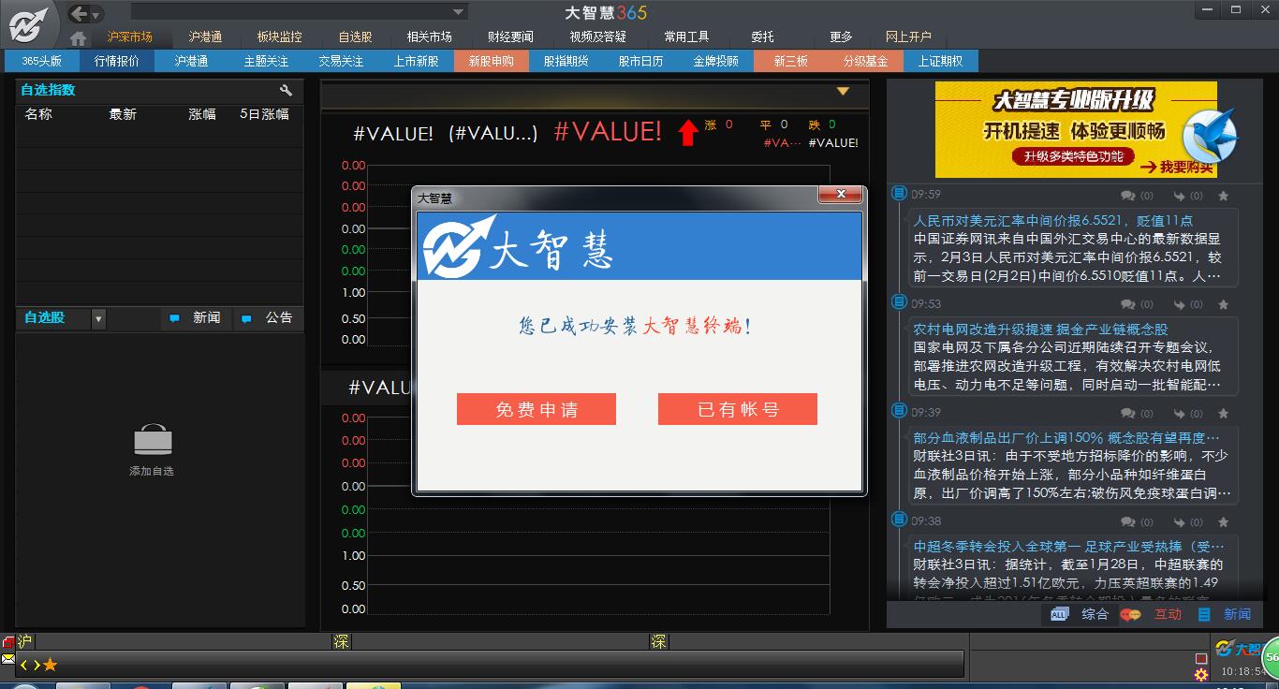Viewport: 1279px width, 689px height.
Task: Open the 财经要闻 menu
Action: pos(510,37)
